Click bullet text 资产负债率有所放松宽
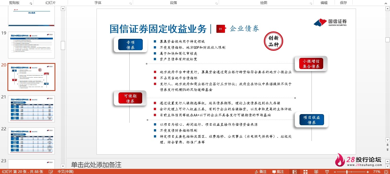 pos(178,59)
